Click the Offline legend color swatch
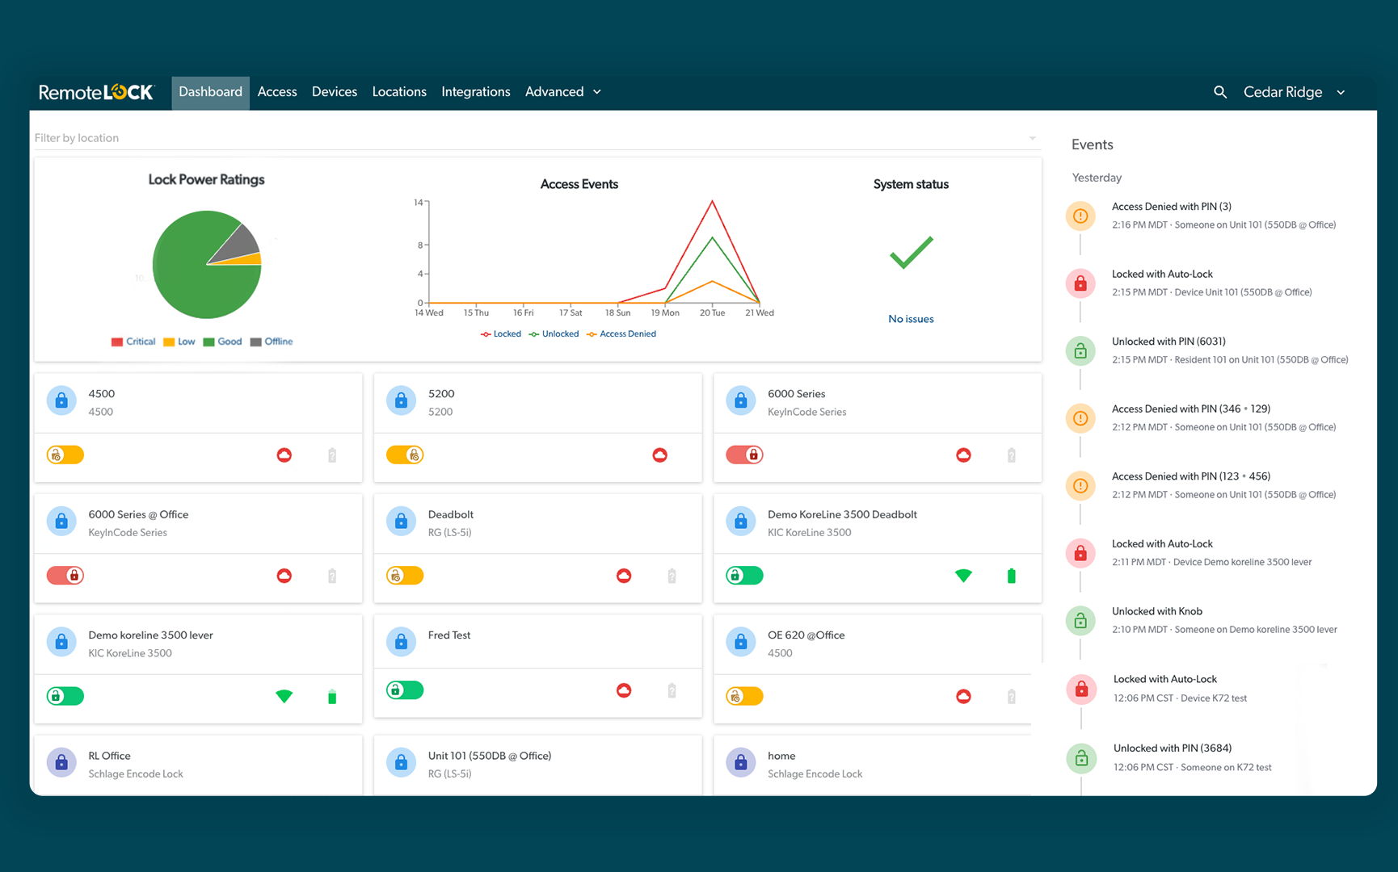This screenshot has width=1398, height=872. (256, 342)
